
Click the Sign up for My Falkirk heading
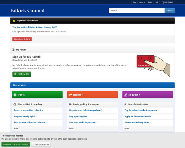[x=27, y=57]
